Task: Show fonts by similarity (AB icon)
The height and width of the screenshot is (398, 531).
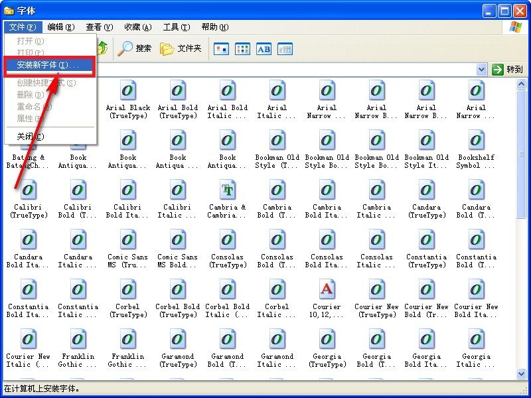Action: 264,49
